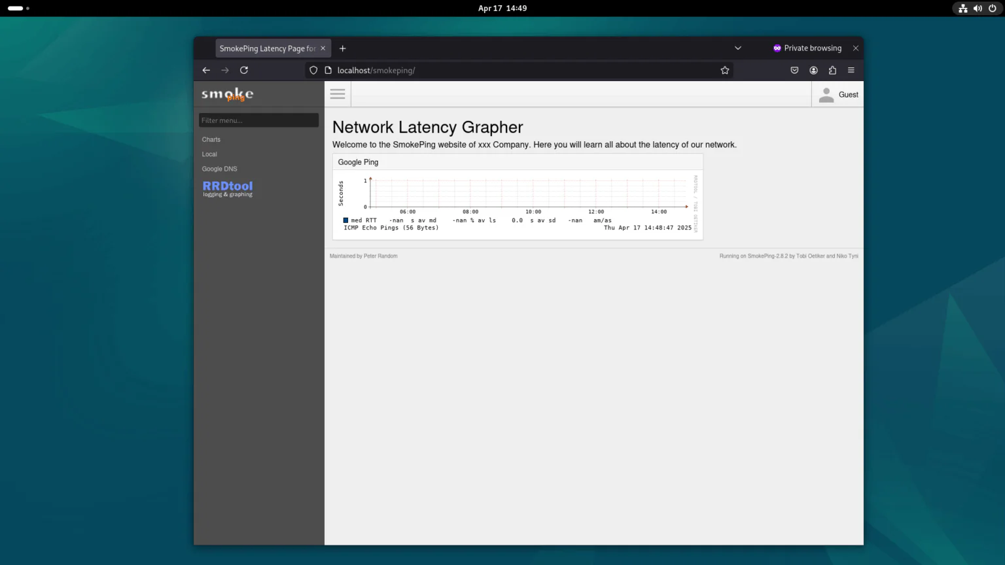Reload the page with refresh icon

(x=244, y=70)
